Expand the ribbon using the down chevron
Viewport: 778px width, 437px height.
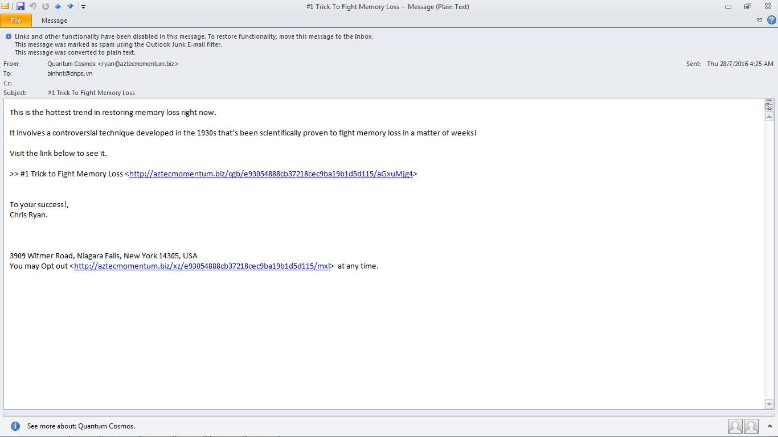(759, 20)
